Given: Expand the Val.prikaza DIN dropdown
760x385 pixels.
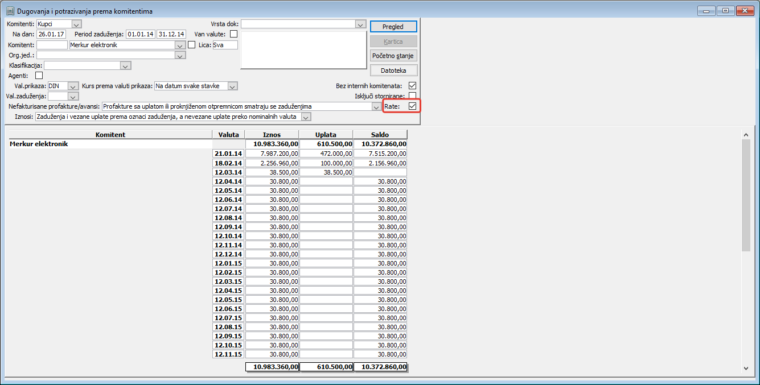Looking at the screenshot, I should [x=72, y=86].
